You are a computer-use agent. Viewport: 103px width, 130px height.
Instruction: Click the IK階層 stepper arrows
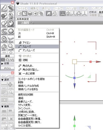pos(99,15)
